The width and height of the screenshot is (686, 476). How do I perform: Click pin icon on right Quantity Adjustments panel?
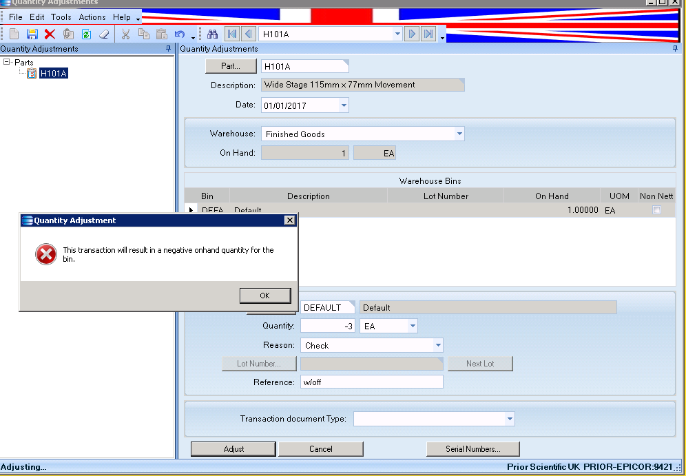pyautogui.click(x=675, y=48)
